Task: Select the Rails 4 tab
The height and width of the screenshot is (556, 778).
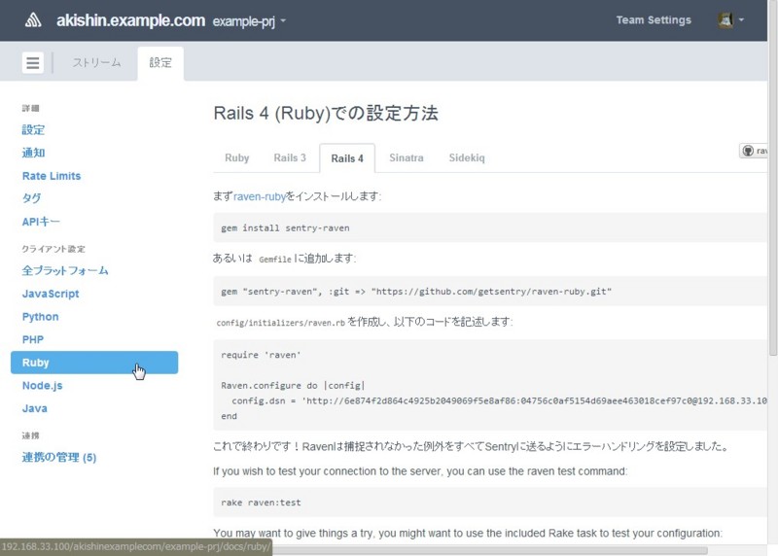Action: (347, 158)
